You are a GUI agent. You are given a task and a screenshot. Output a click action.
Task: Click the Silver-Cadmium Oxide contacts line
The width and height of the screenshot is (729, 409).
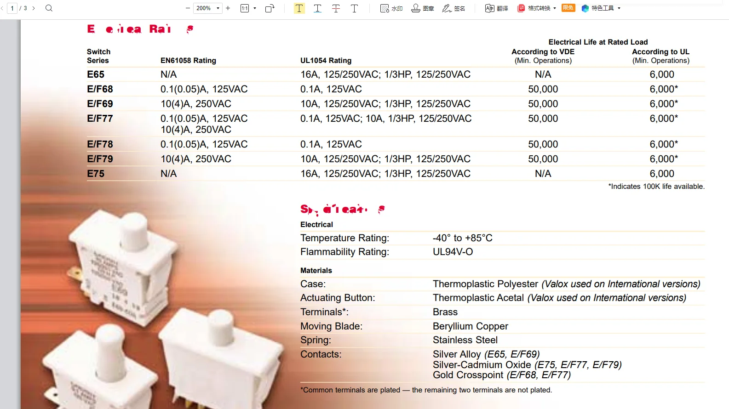[527, 365]
